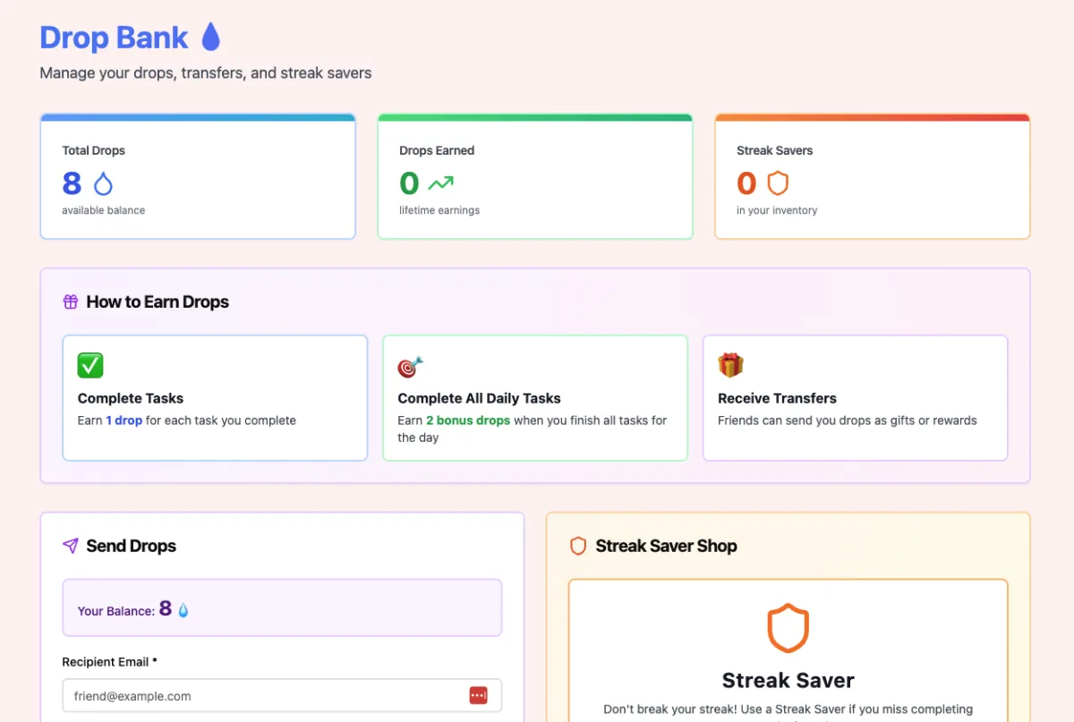This screenshot has height=722, width=1074.
Task: Click the green checkmark emoji above Complete Tasks
Action: coord(90,365)
